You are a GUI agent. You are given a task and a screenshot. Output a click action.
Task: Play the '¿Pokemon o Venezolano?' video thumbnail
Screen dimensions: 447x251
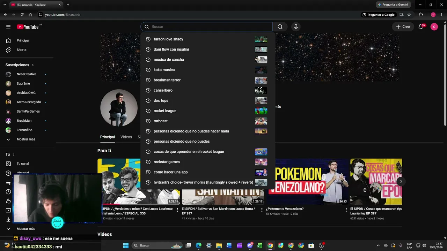coord(307,182)
